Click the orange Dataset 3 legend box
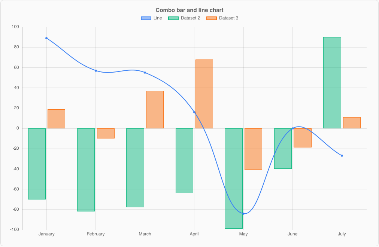Screen dimensions: 379x247 coord(212,18)
